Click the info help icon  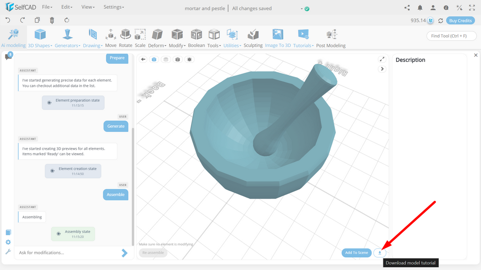pos(446,8)
